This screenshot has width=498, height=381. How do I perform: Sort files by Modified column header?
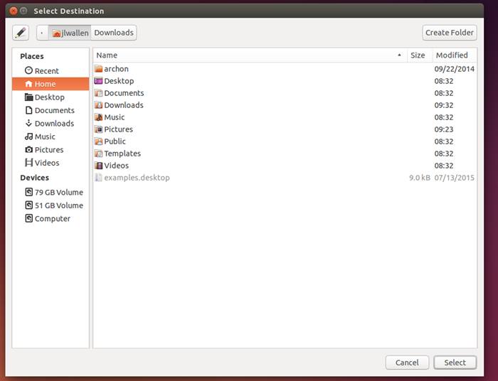455,55
